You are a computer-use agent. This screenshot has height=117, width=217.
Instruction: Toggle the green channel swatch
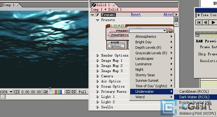click(x=58, y=92)
